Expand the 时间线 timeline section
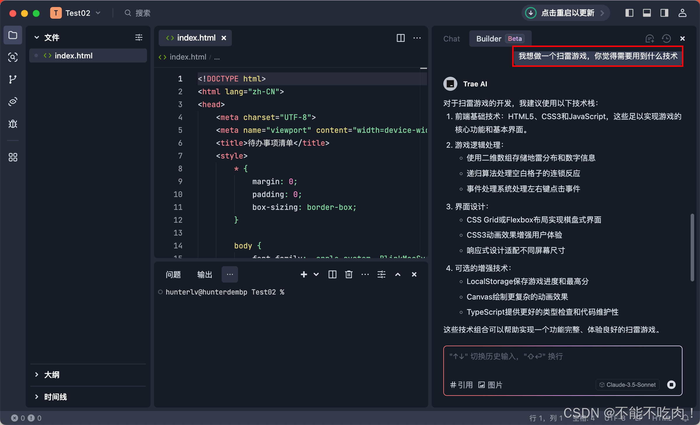 coord(55,397)
